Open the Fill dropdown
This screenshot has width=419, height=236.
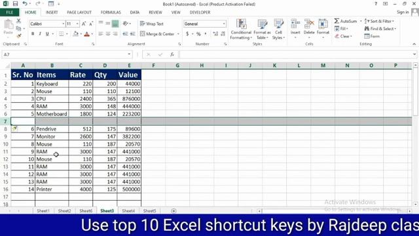(x=341, y=28)
